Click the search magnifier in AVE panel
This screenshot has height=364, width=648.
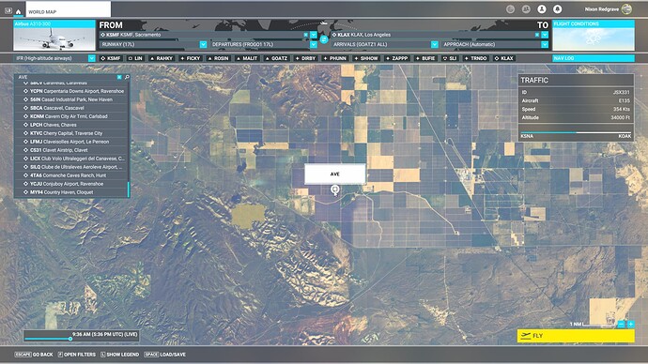[127, 77]
